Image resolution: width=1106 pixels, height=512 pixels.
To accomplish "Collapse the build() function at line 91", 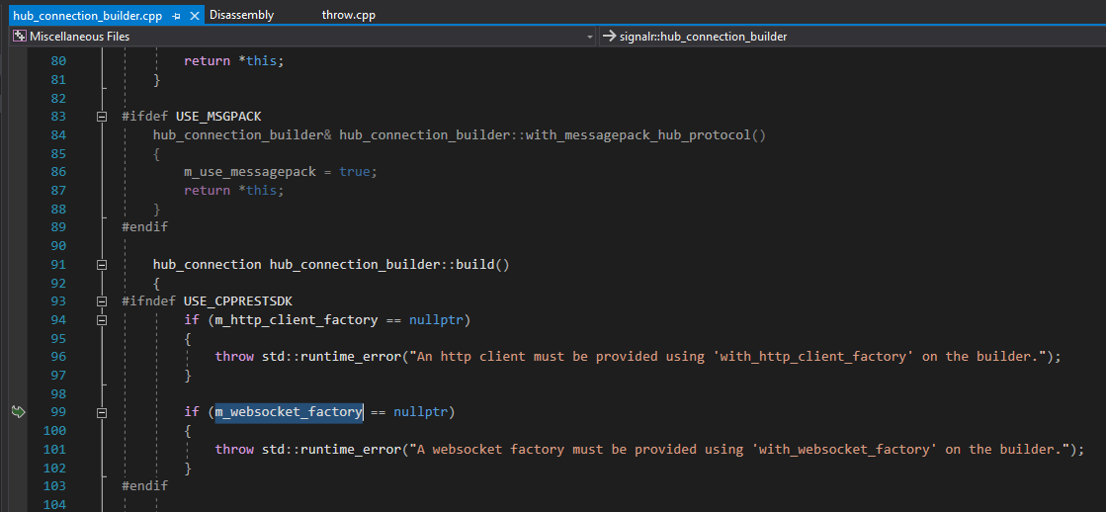I will [102, 265].
